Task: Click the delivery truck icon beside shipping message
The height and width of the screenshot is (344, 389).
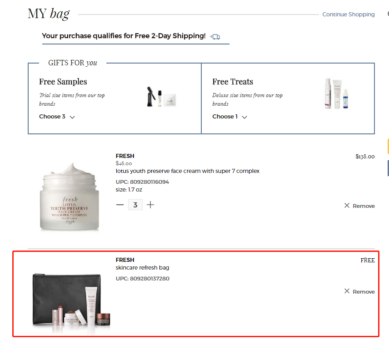Action: 215,37
